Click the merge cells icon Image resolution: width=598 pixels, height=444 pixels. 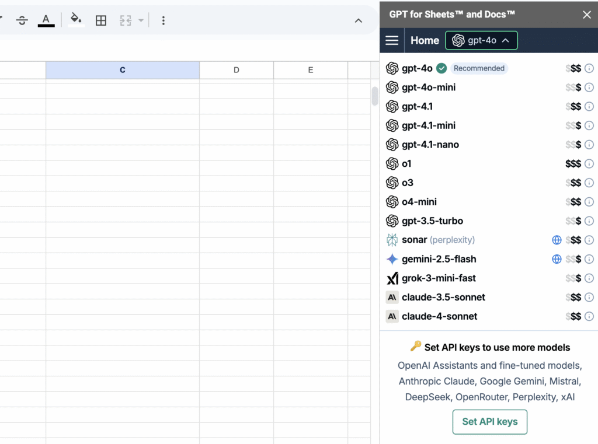tap(126, 20)
